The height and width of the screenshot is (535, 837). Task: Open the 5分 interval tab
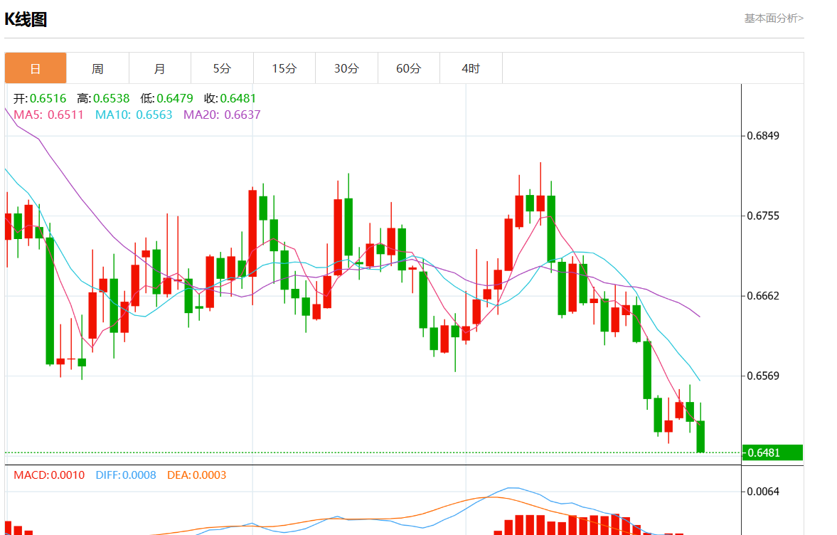222,68
